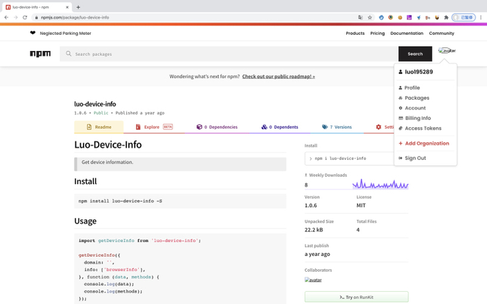Click the 'luo-device-info' package title
This screenshot has height=304, width=487.
click(95, 104)
